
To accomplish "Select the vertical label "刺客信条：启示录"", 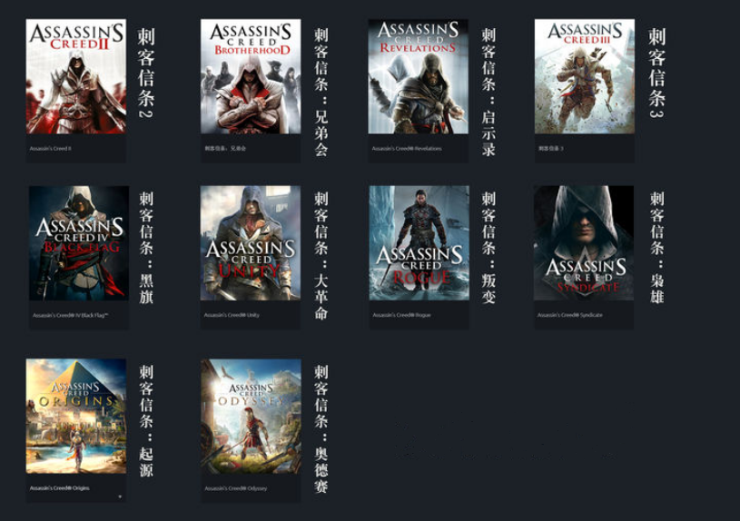I will [x=488, y=92].
